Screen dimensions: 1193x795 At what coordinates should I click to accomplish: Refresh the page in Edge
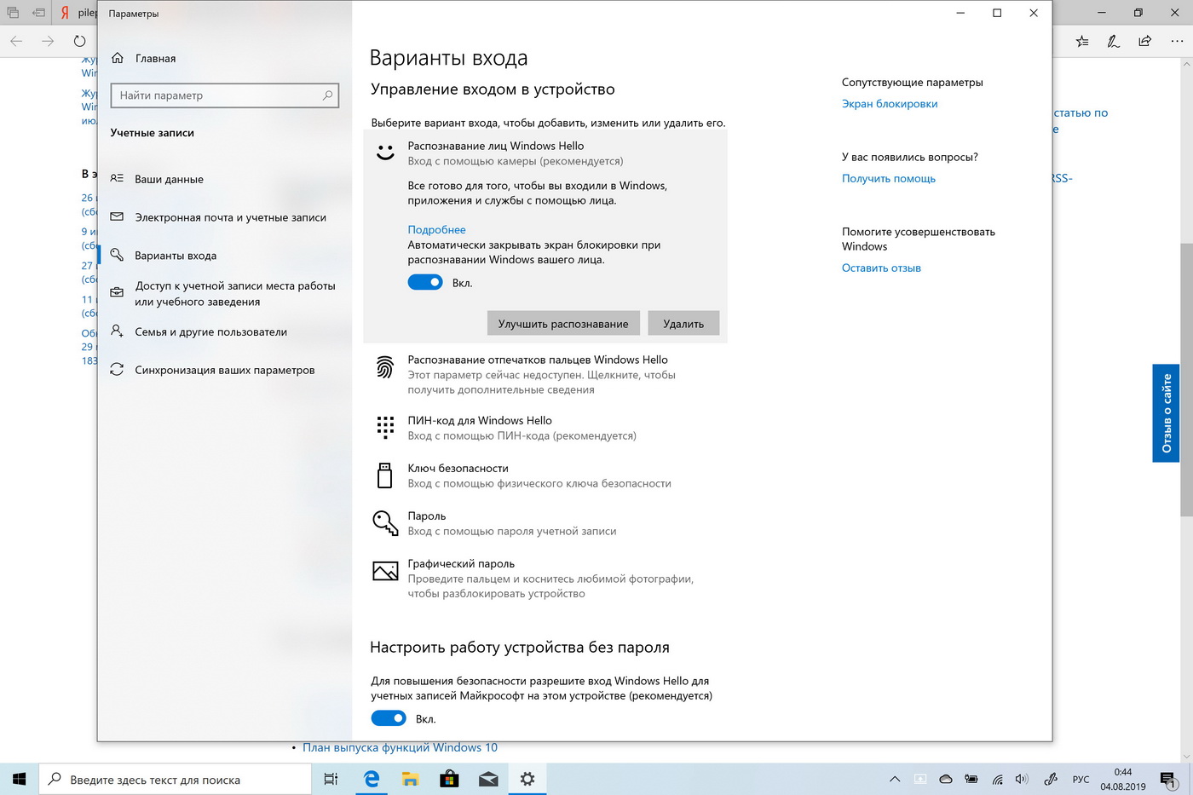tap(79, 41)
